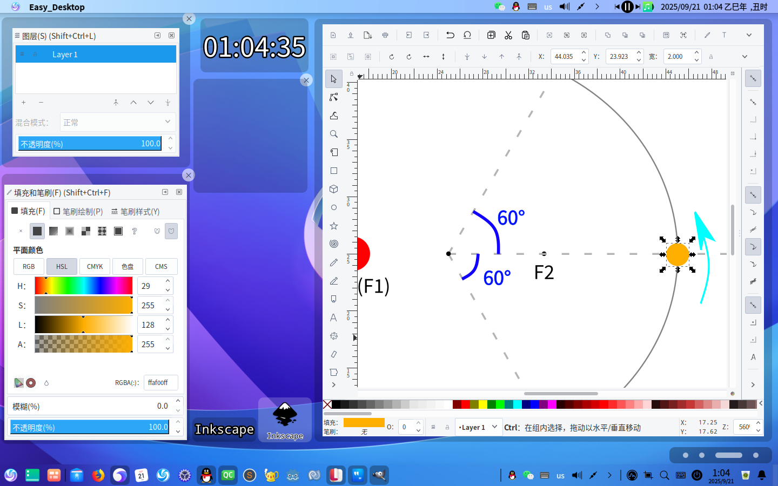Viewport: 778px width, 486px height.
Task: Flip selection horizontally
Action: pyautogui.click(x=426, y=57)
